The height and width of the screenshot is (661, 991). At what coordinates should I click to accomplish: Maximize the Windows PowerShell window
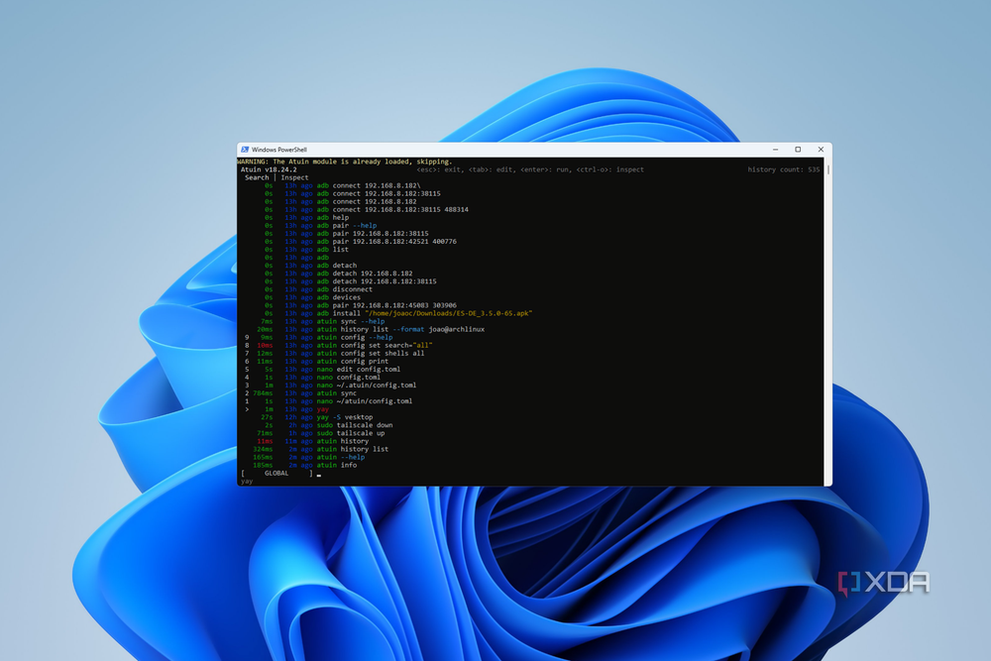click(x=798, y=150)
